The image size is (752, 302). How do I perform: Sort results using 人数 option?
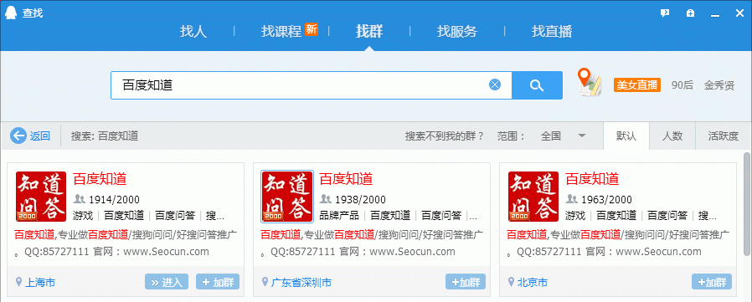(672, 136)
